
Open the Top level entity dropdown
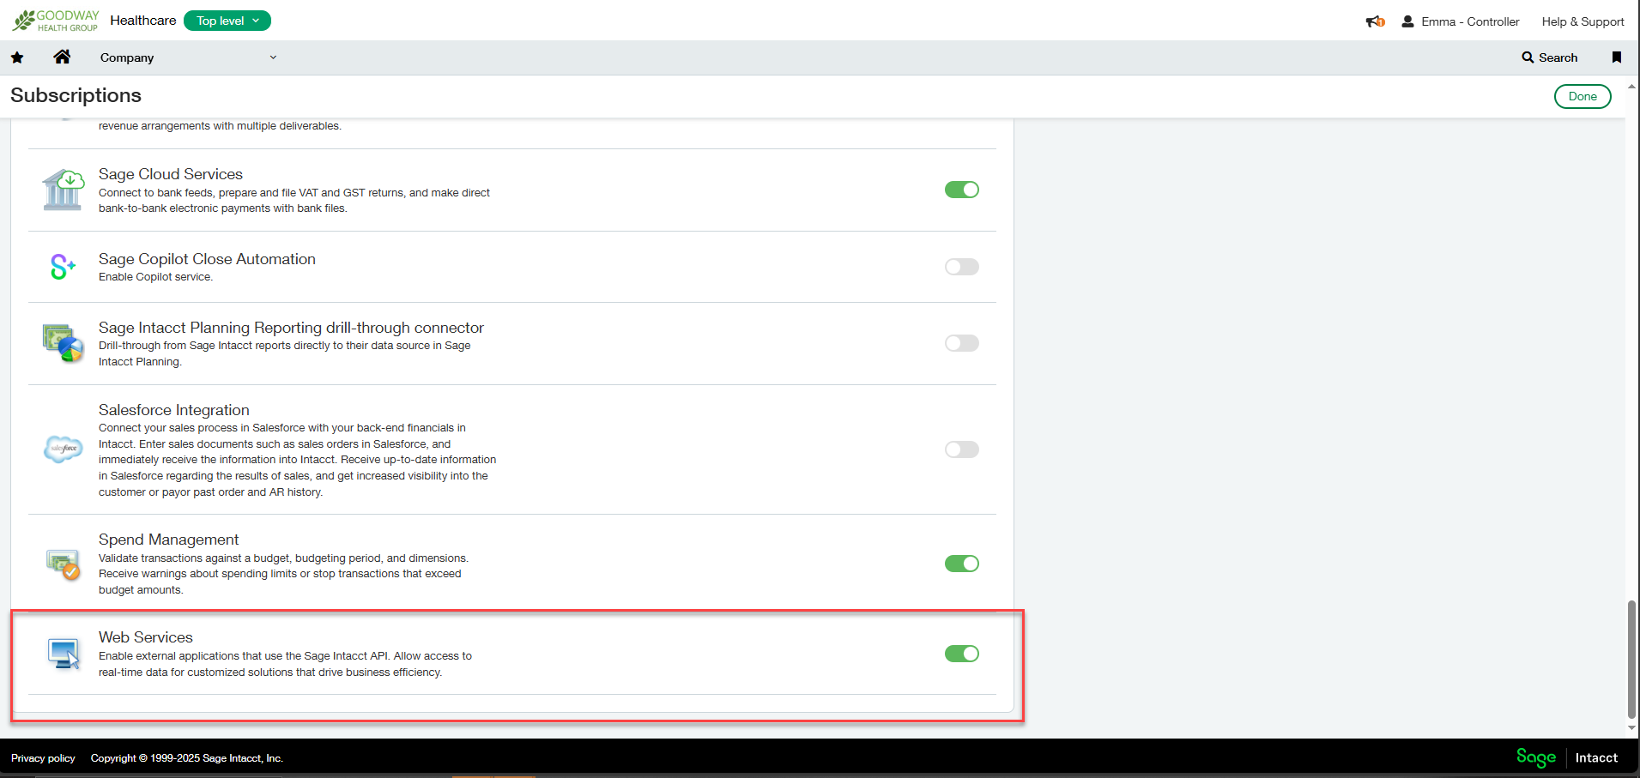tap(227, 21)
